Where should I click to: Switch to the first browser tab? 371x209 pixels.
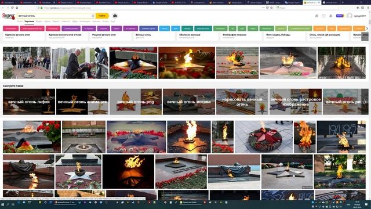coord(9,2)
